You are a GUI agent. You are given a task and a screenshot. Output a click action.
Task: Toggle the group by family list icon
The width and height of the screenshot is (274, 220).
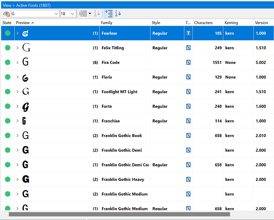click(x=109, y=14)
